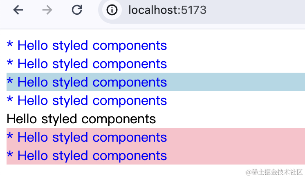Click the second blue Hello styled components line
This screenshot has height=178, width=305.
pyautogui.click(x=87, y=64)
